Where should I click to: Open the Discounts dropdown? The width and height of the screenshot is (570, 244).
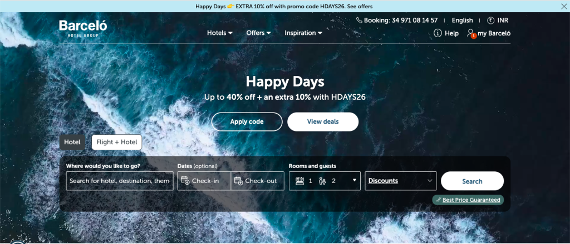401,181
